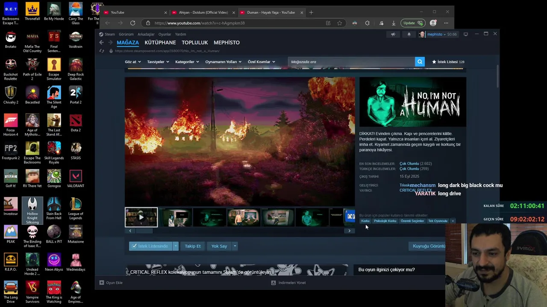This screenshot has height=307, width=547.
Task: Enter Steam Big Picture mode icon
Action: (466, 34)
